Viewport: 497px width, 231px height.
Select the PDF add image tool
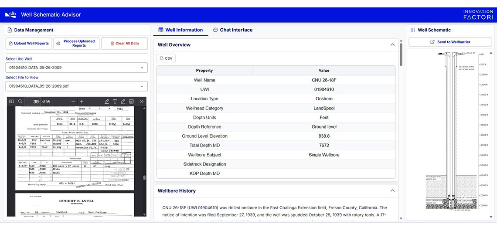click(x=131, y=102)
